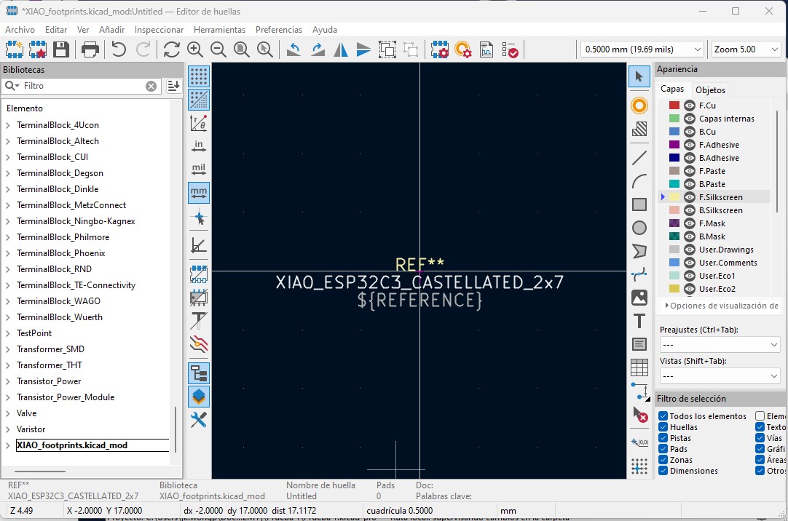
Task: Hide the B.Cu layer eye
Action: pos(690,132)
